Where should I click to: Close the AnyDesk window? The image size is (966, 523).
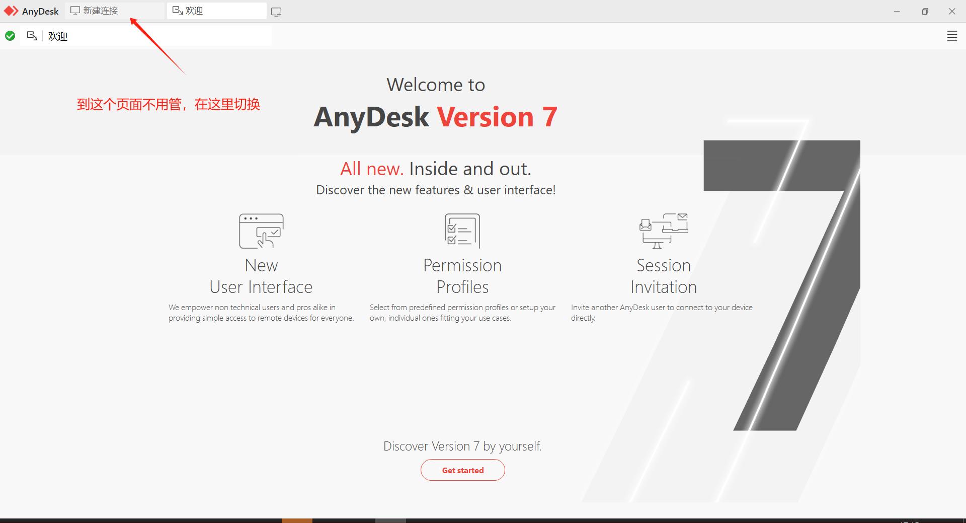[x=952, y=11]
